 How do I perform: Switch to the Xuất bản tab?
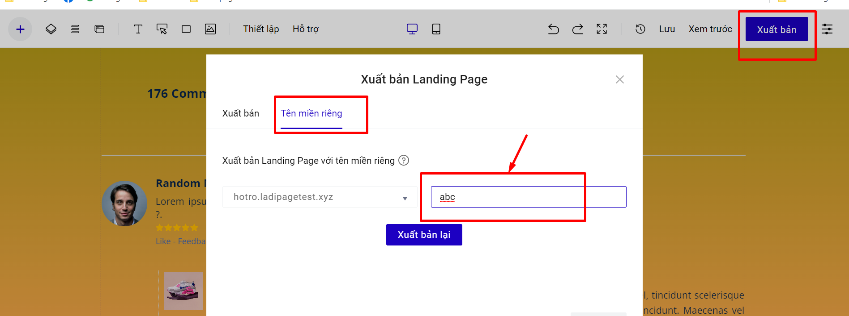click(241, 113)
